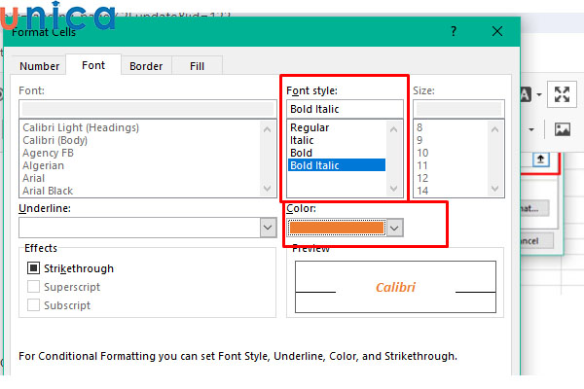Toggle the Strikethrough checkbox
Viewport: 584px width, 389px height.
[x=34, y=268]
